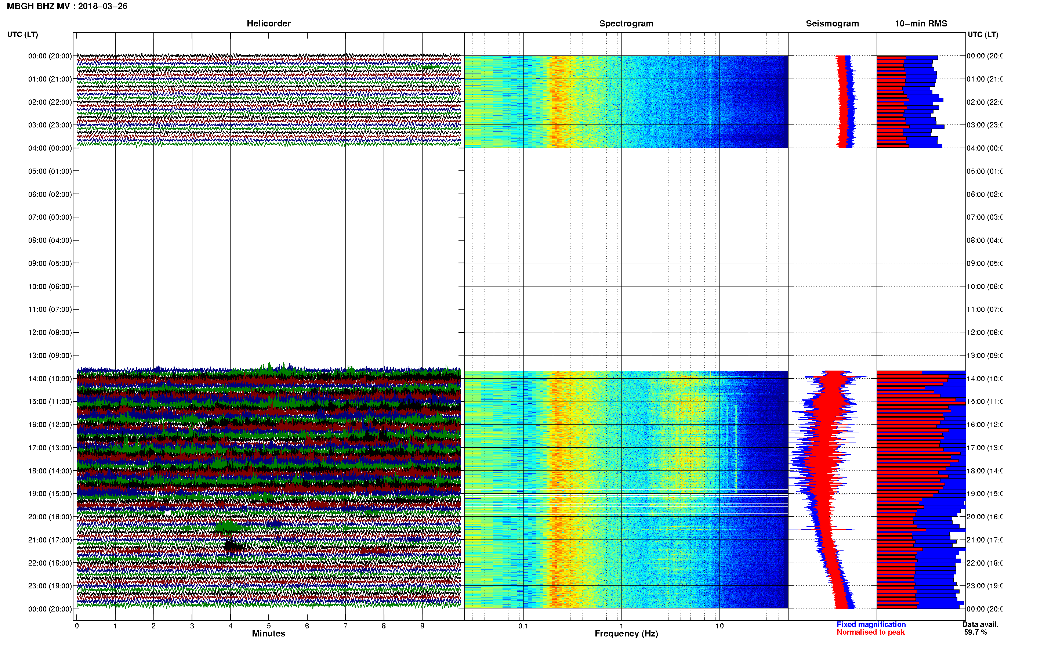Click the left '02:00 (22:00)' time label
The height and width of the screenshot is (653, 1044).
(x=50, y=102)
